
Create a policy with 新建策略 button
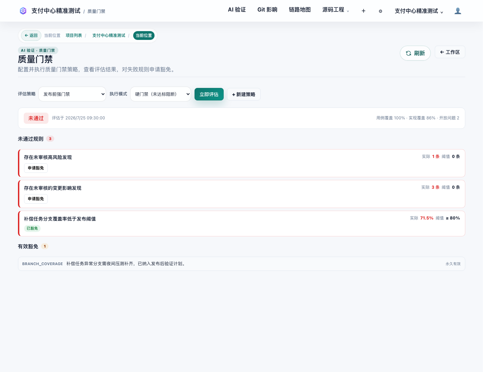click(x=244, y=94)
